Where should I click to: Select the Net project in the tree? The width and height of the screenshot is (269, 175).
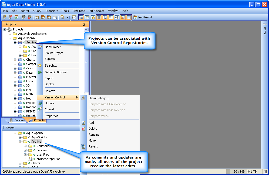point(28,98)
